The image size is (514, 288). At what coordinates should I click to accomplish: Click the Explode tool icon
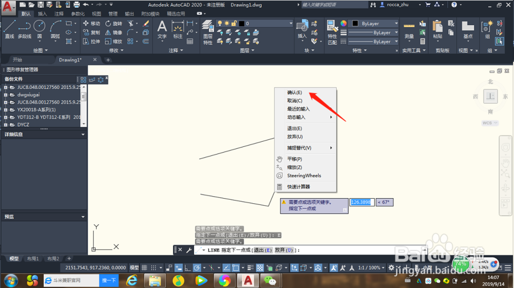coord(146,32)
